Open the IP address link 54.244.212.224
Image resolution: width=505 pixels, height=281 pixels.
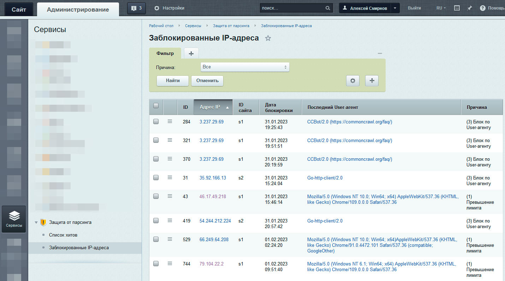pyautogui.click(x=215, y=221)
